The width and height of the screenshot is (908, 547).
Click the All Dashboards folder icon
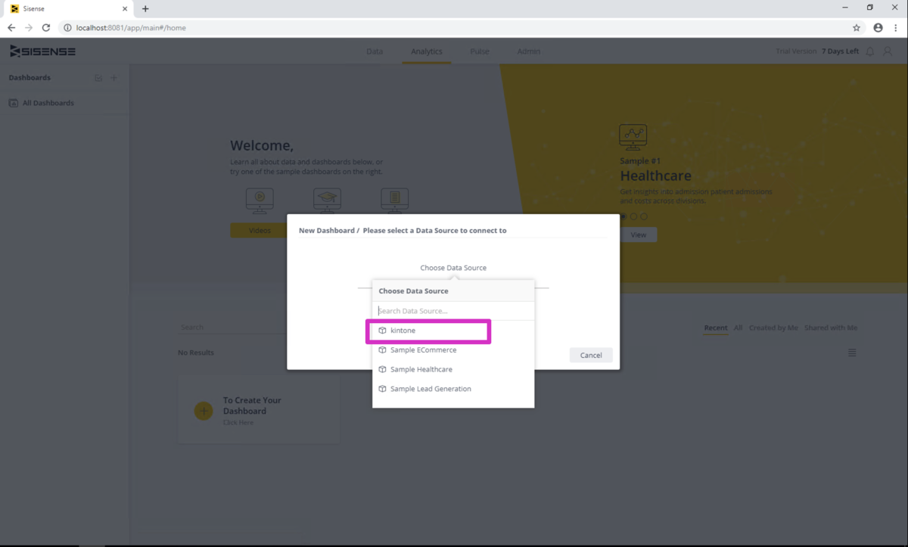pyautogui.click(x=13, y=103)
